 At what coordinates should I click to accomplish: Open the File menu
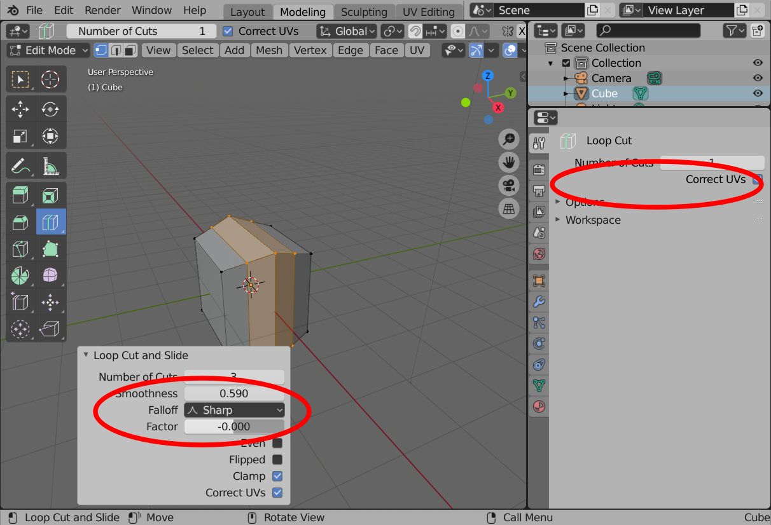tap(34, 10)
